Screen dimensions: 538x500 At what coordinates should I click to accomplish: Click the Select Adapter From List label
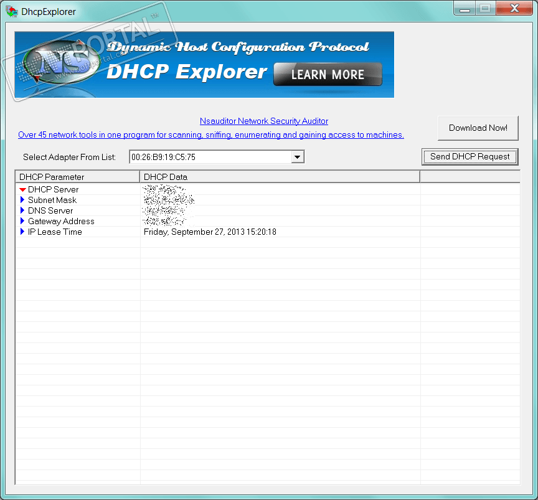click(69, 157)
